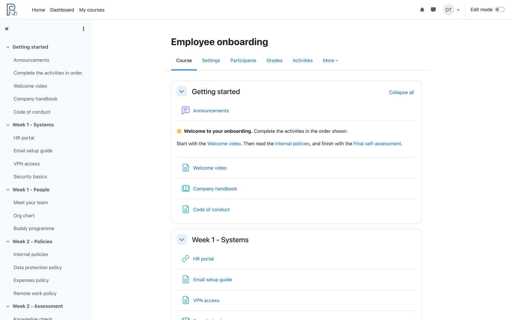
Task: Toggle Edit mode switch
Action: point(500,10)
